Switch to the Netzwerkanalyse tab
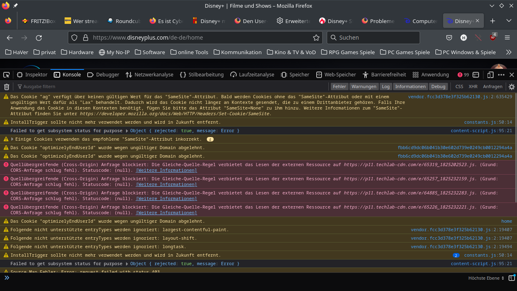This screenshot has height=291, width=517. [149, 75]
